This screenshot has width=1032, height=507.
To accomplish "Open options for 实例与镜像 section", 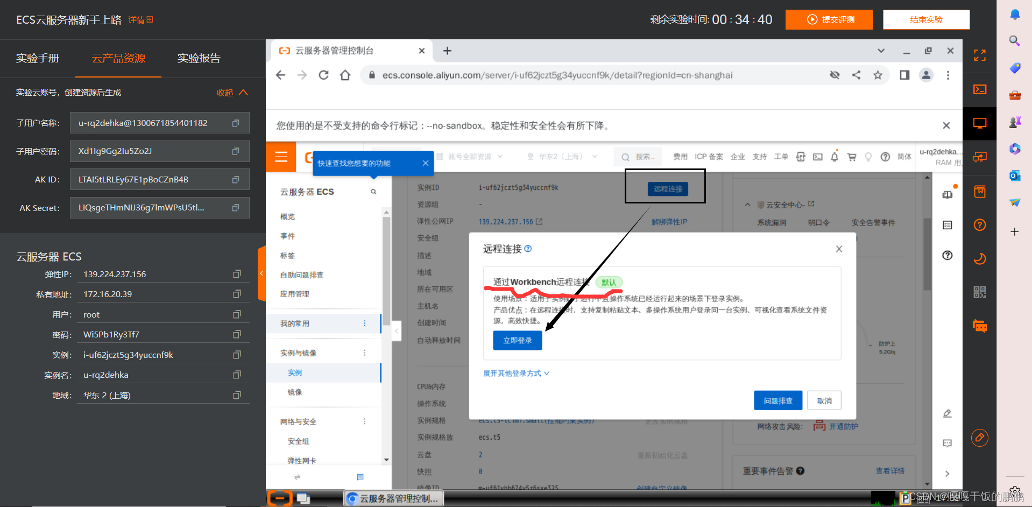I will [x=364, y=353].
